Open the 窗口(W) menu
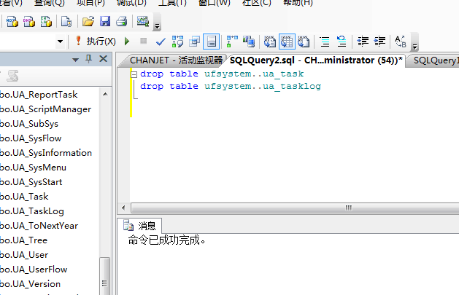459x295 pixels. pos(215,3)
